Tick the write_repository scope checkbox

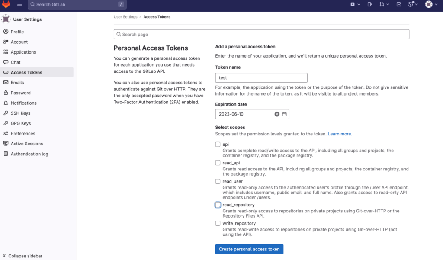pyautogui.click(x=218, y=223)
